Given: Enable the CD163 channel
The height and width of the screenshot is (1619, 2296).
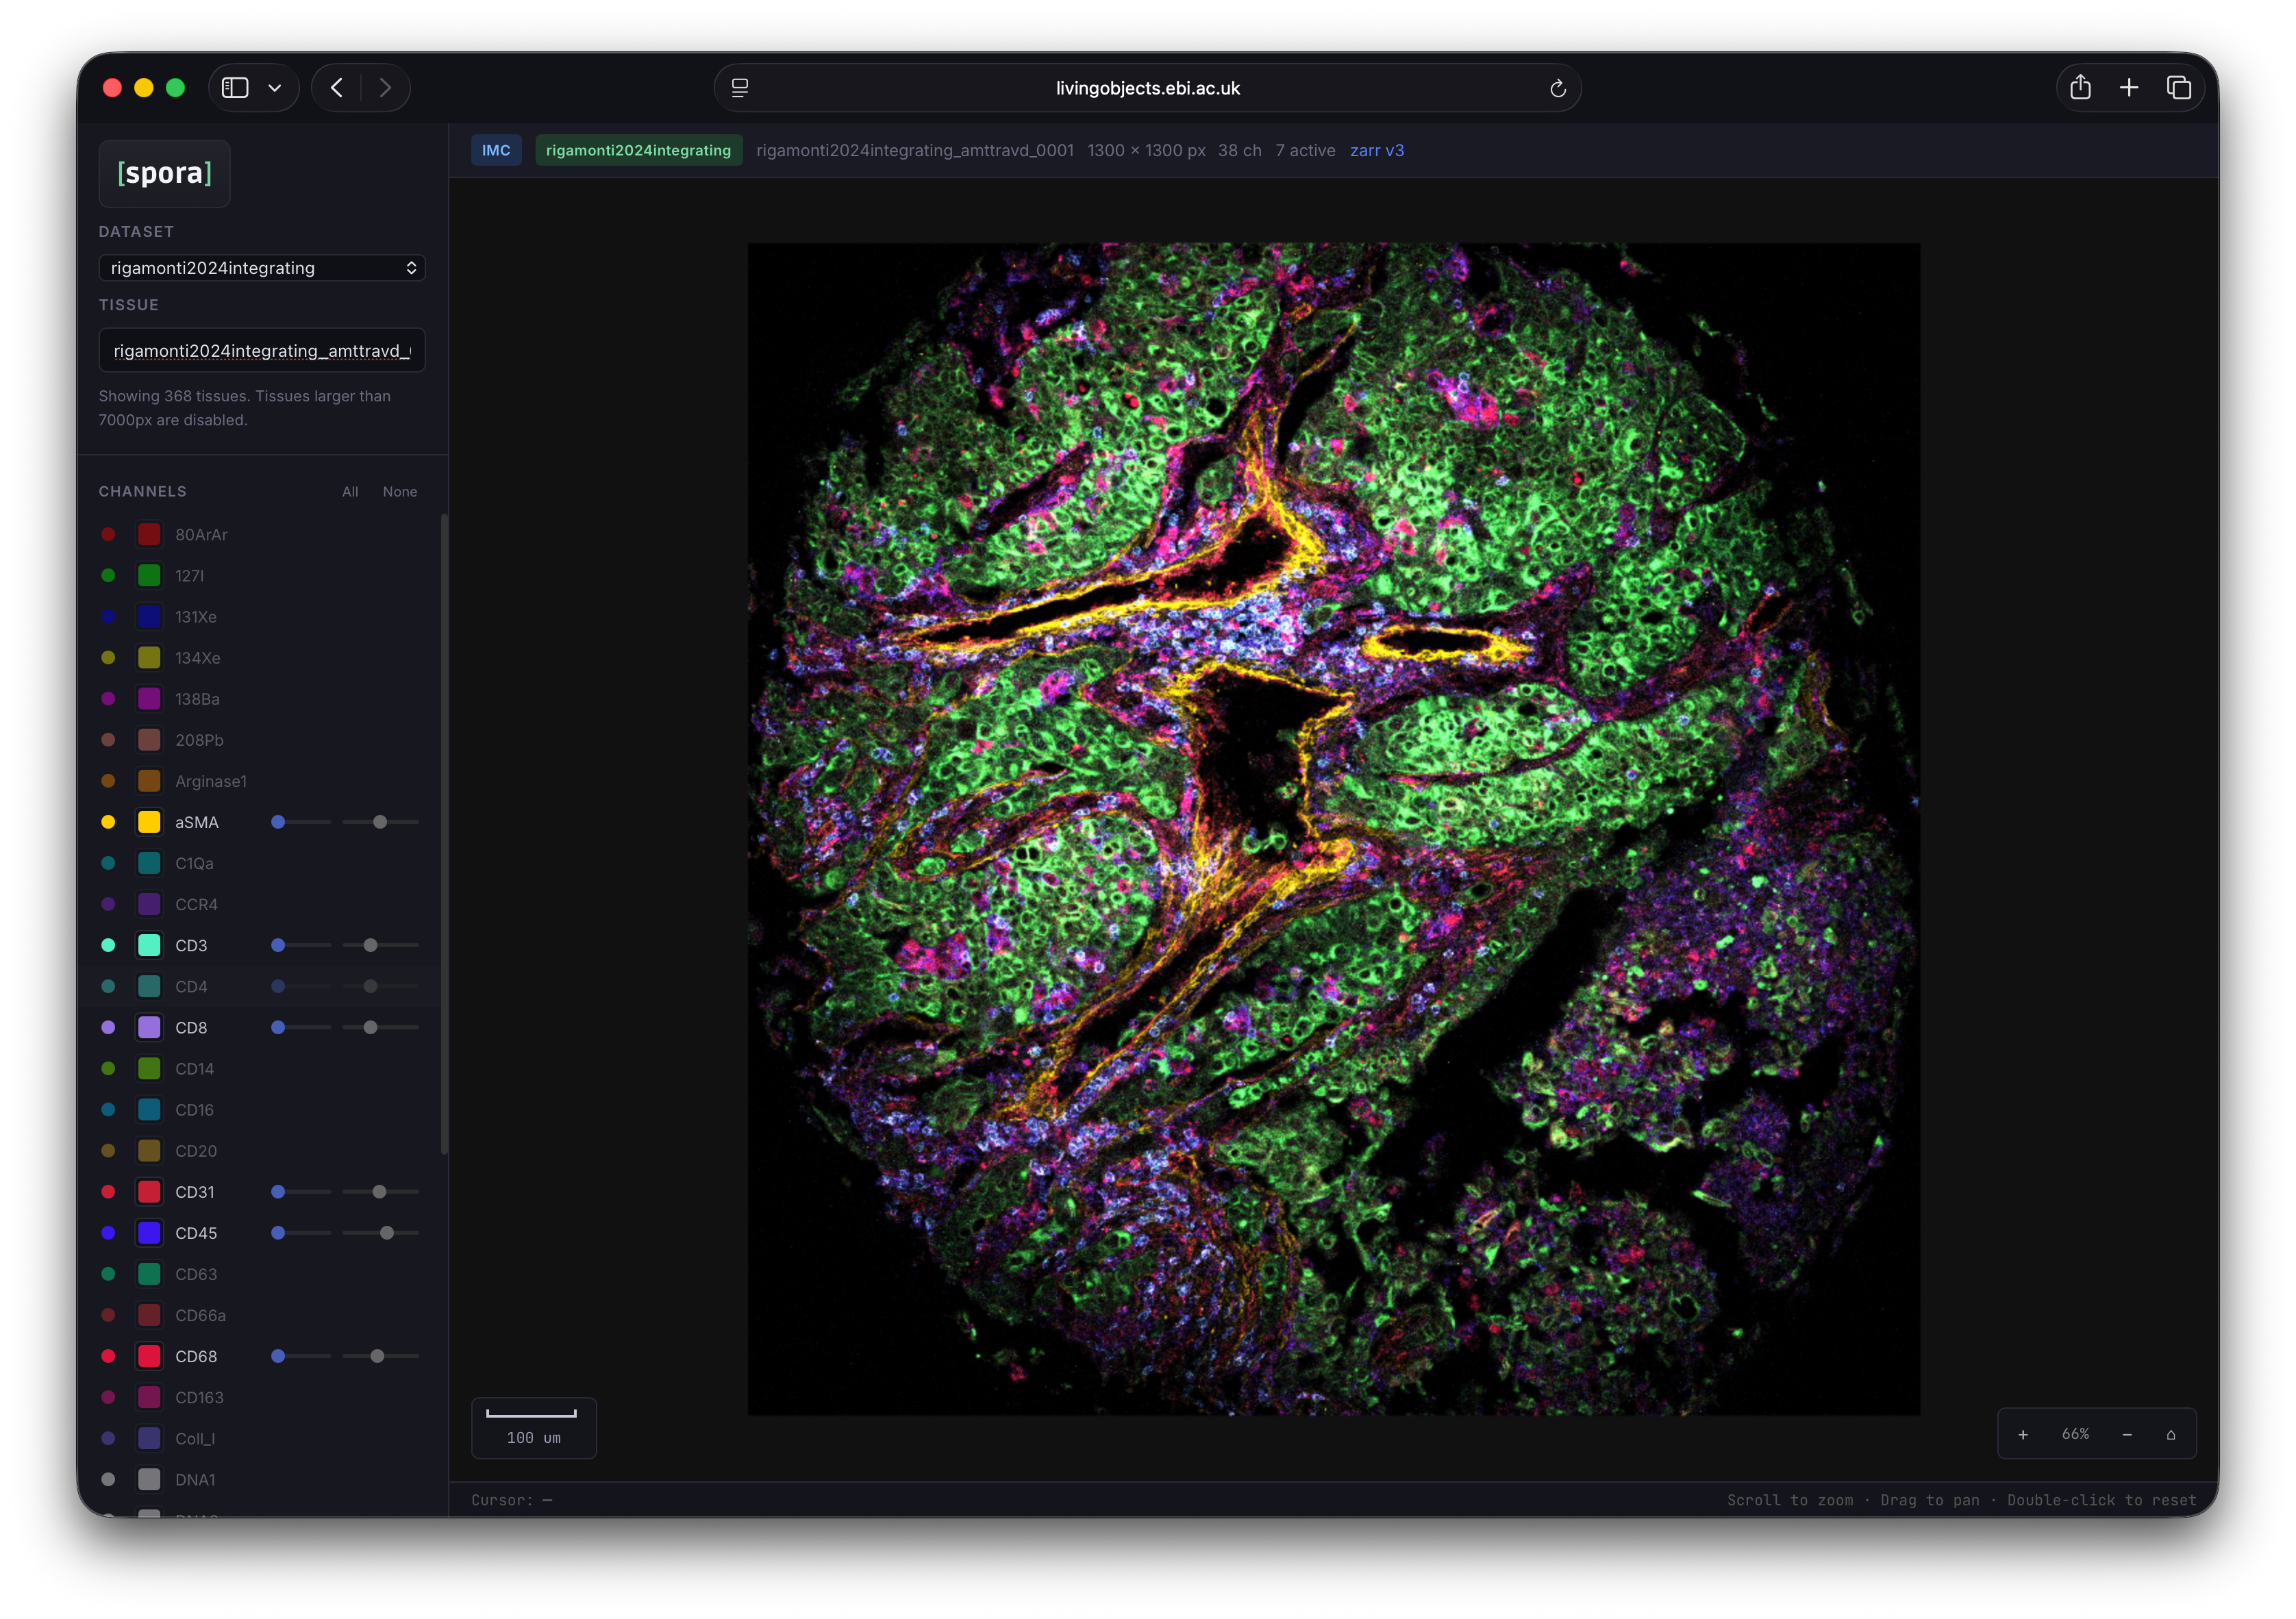Looking at the screenshot, I should pos(108,1397).
